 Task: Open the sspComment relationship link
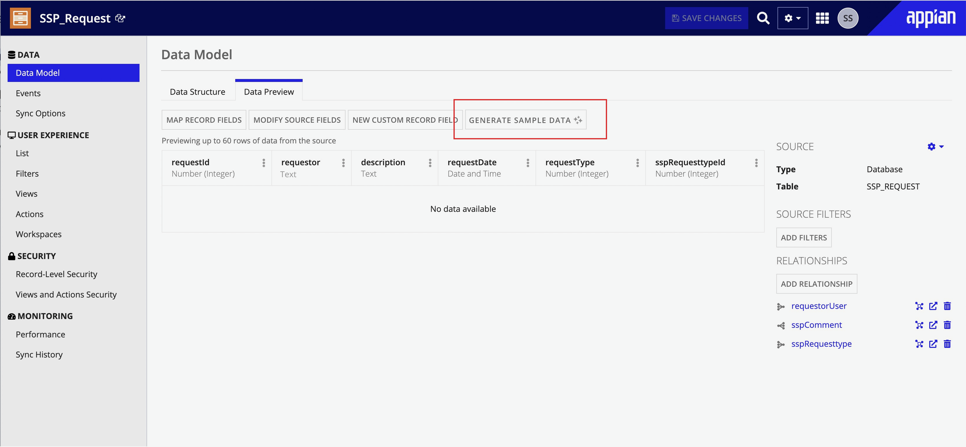(x=816, y=325)
